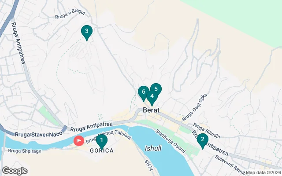This screenshot has width=282, height=176.
Task: Click the Rruga Rilindja street label
Action: click(207, 131)
